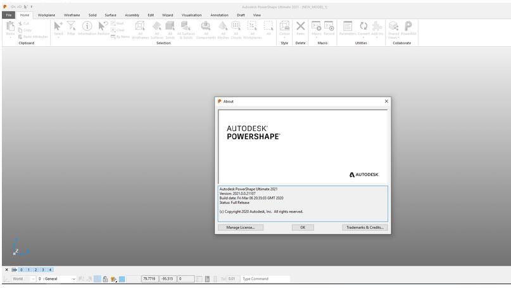The width and height of the screenshot is (511, 288).
Task: Select All Solids icon
Action: click(x=170, y=26)
